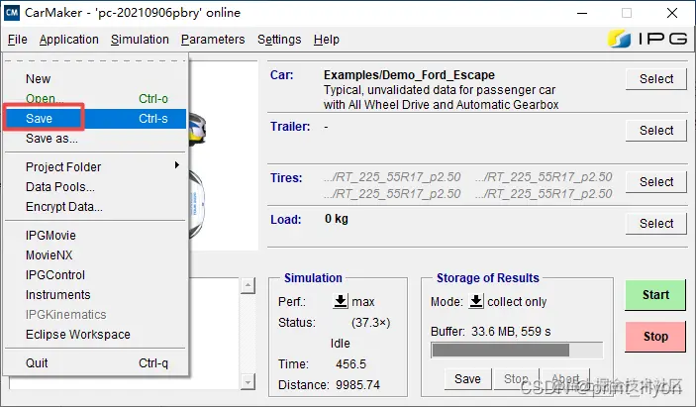The image size is (696, 407).
Task: Expand the Project Folder submenu
Action: pyautogui.click(x=95, y=167)
